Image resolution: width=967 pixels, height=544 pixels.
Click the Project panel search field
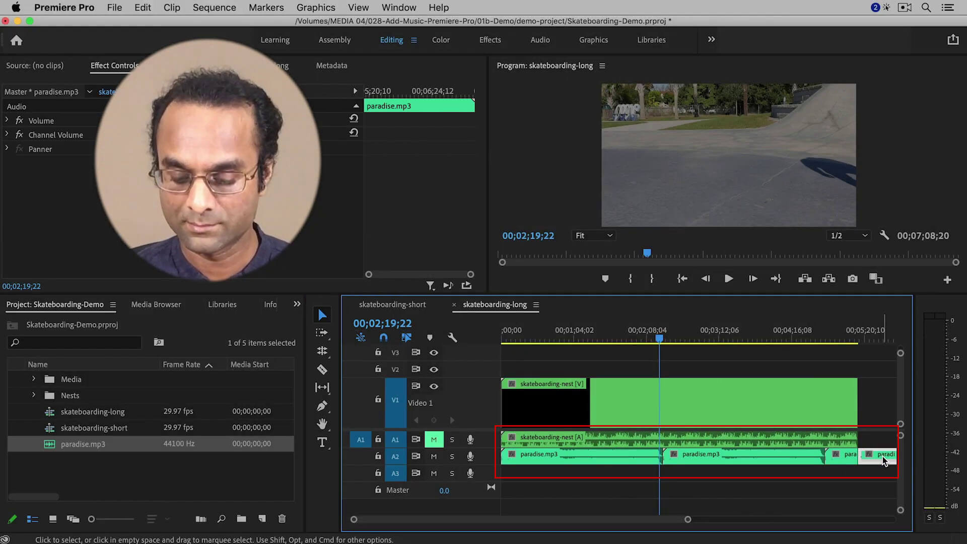(75, 343)
